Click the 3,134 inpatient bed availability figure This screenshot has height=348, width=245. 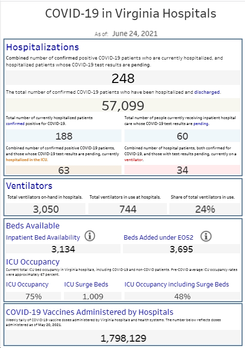pos(63,249)
